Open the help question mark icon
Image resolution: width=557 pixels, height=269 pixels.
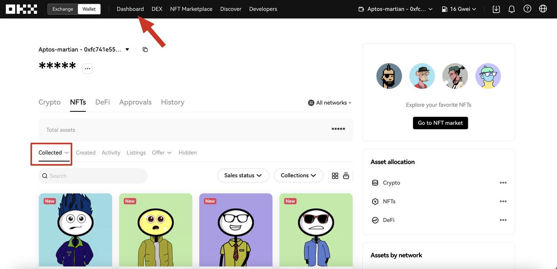point(527,9)
